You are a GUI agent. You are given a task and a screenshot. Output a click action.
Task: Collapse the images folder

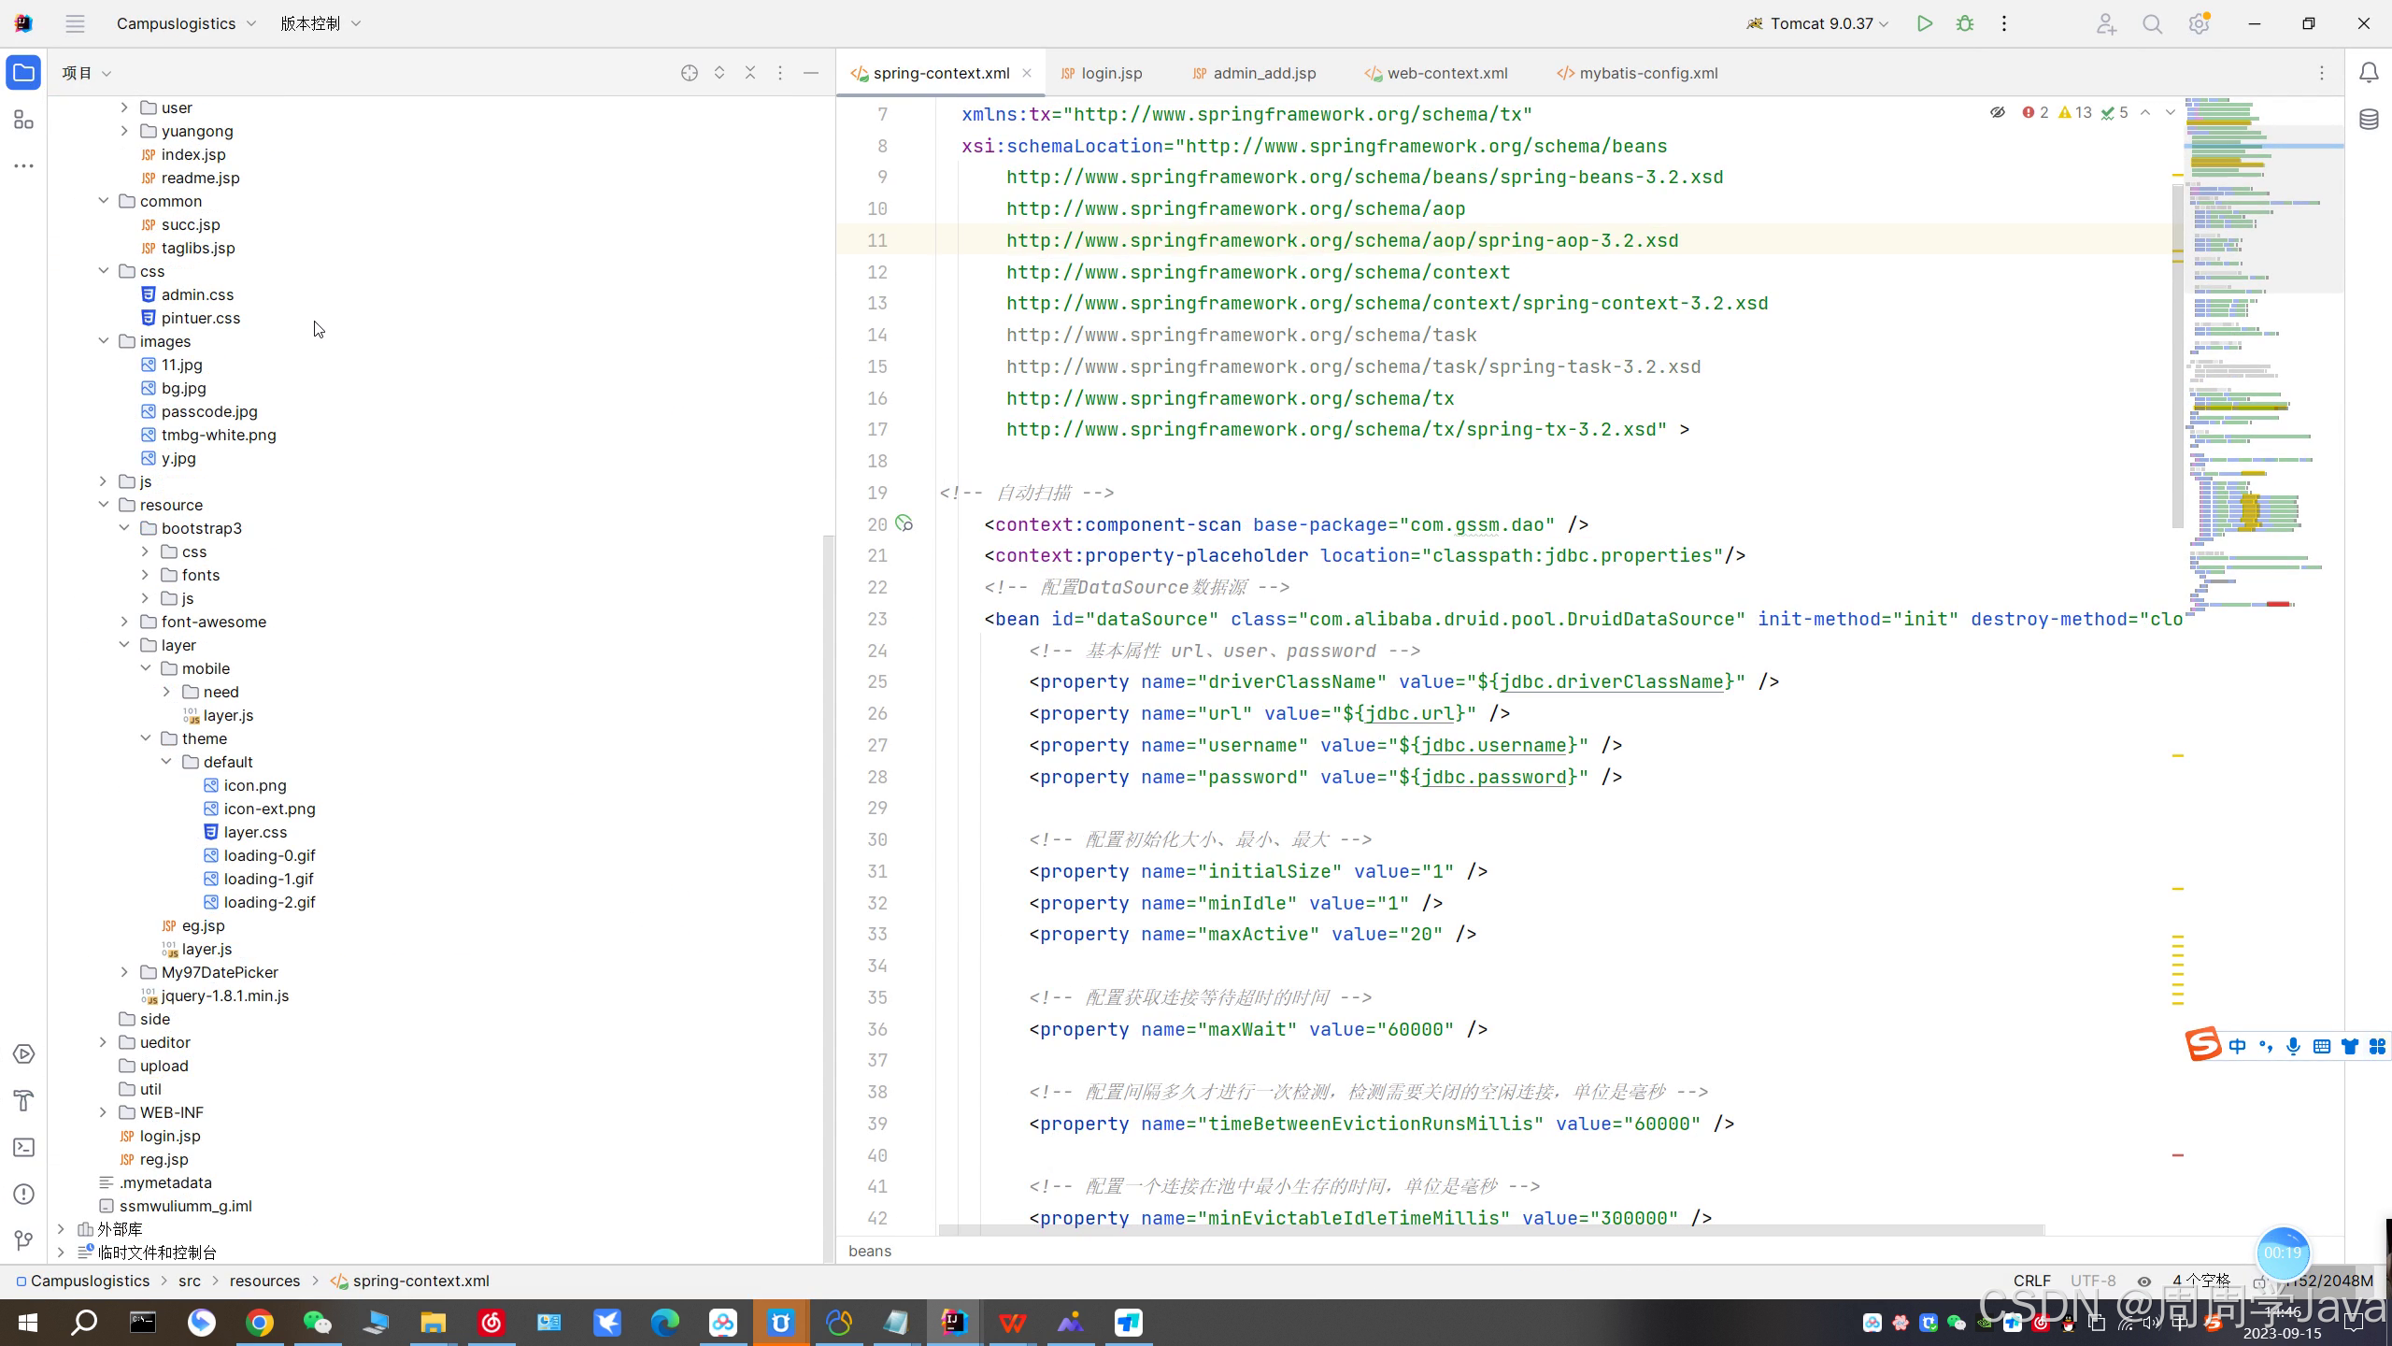[x=103, y=341]
